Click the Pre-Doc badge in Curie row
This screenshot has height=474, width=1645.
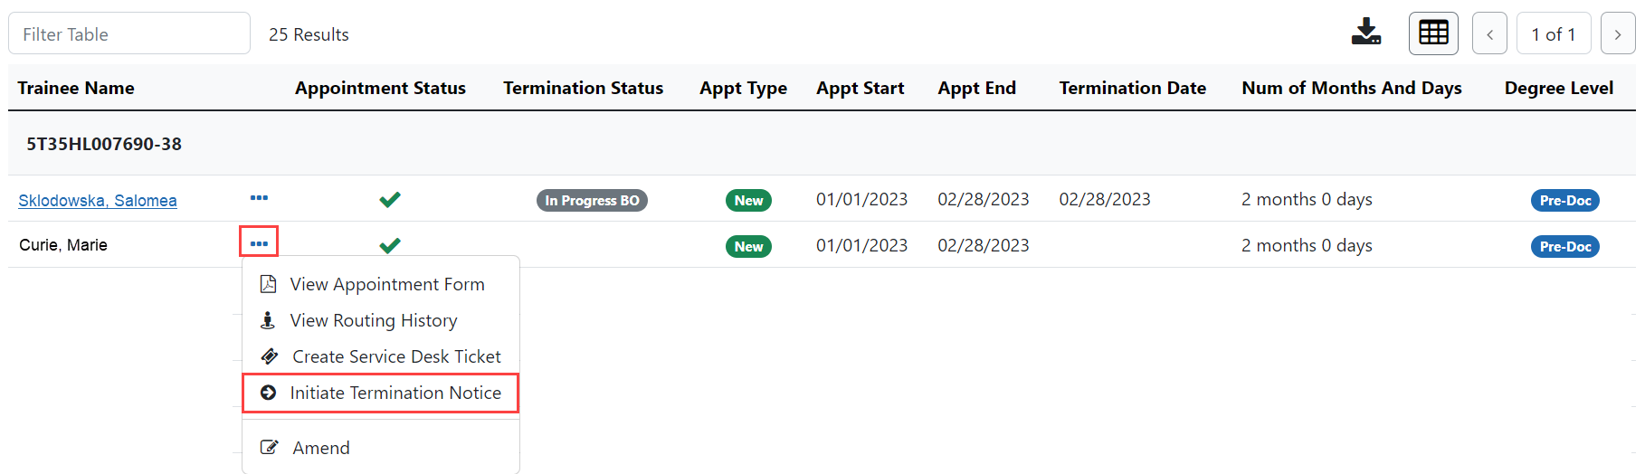point(1565,246)
